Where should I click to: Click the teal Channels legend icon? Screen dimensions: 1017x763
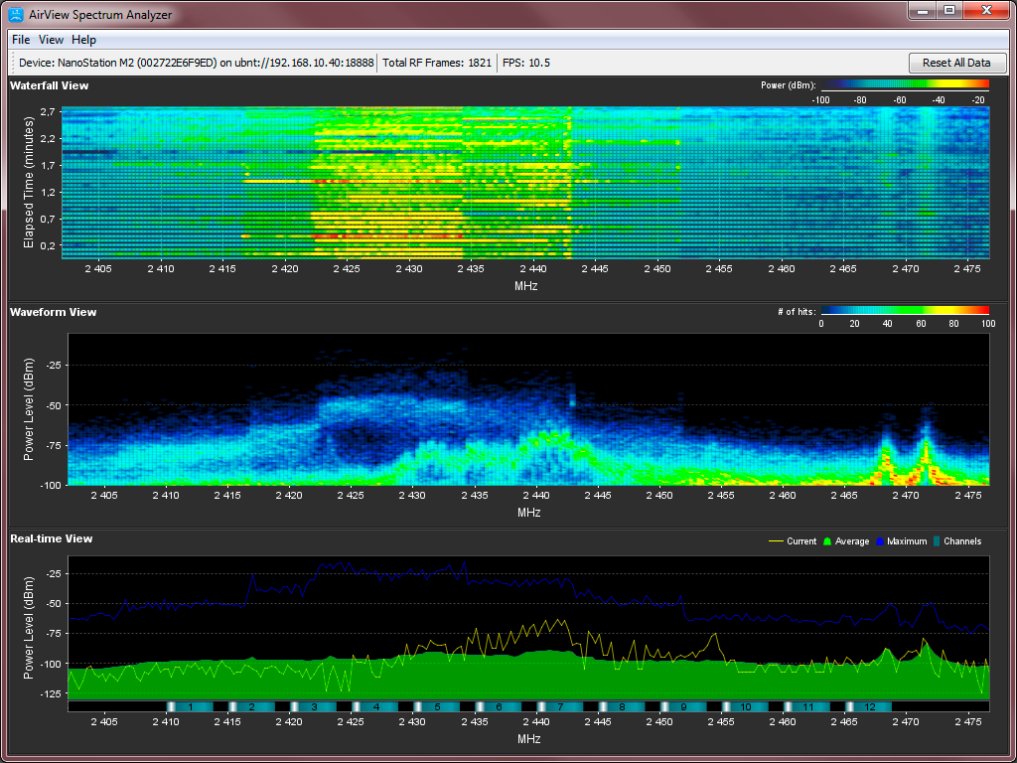coord(938,541)
